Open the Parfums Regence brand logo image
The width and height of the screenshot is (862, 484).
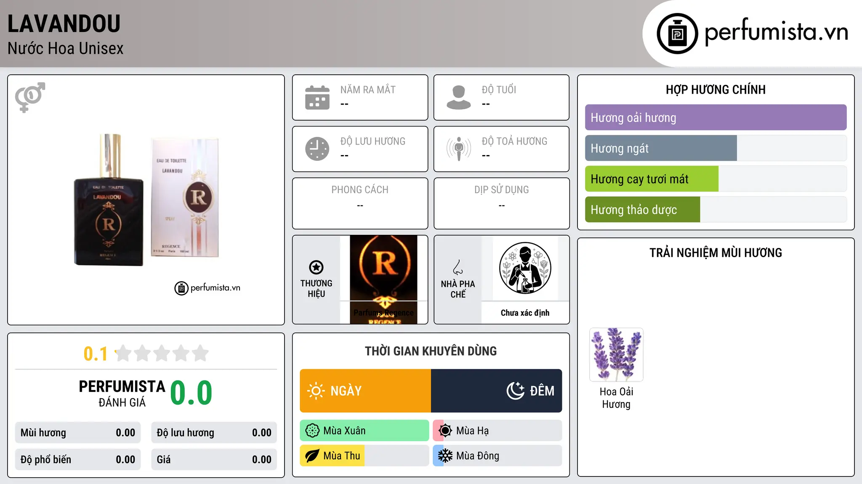(x=383, y=279)
